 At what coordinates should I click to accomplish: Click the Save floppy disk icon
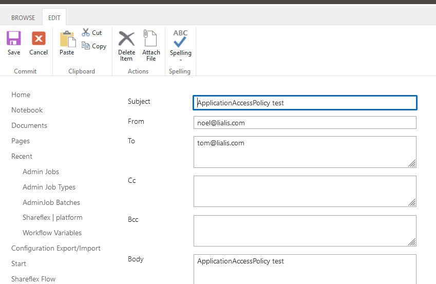[14, 38]
